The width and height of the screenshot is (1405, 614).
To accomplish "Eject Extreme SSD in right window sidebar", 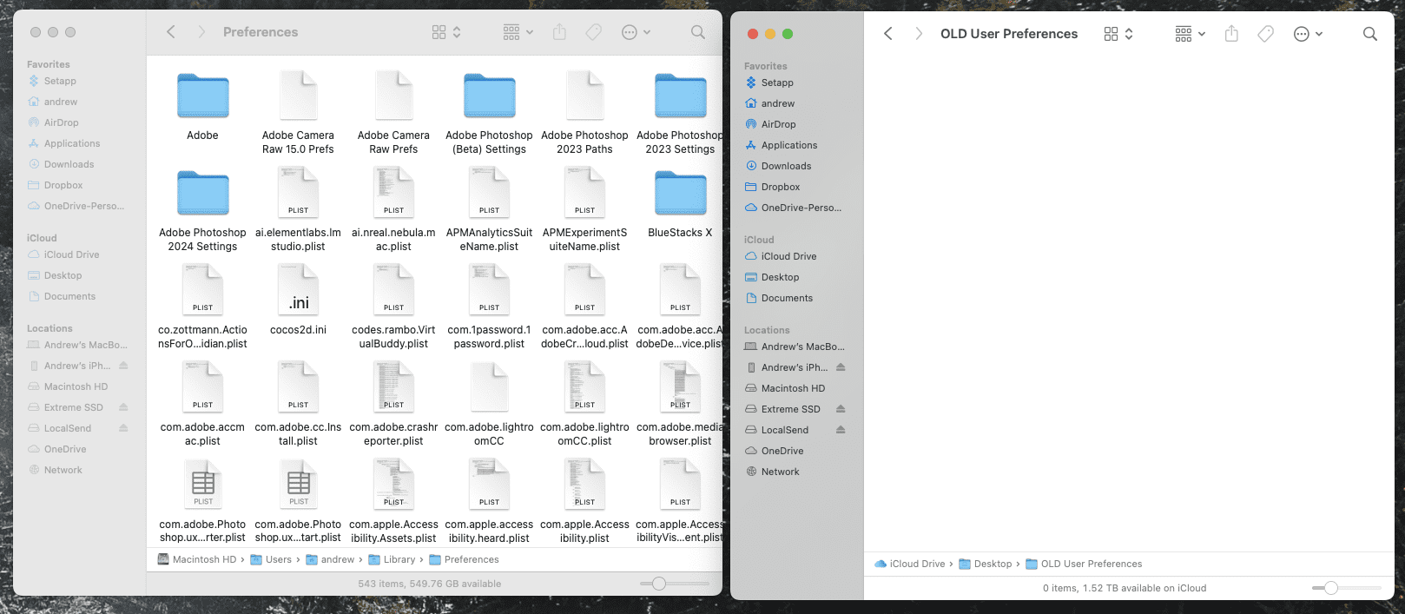I will click(841, 409).
